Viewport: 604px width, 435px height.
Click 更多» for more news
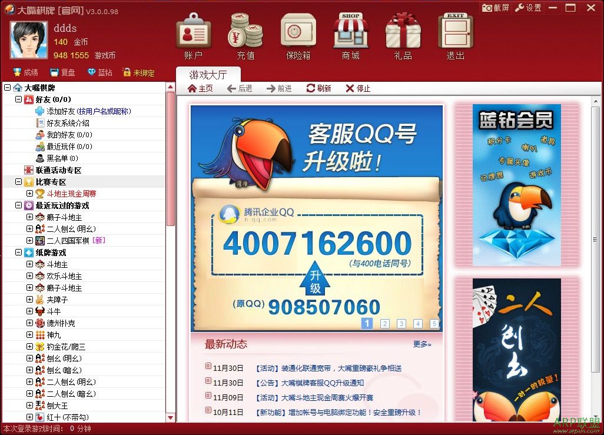point(422,344)
